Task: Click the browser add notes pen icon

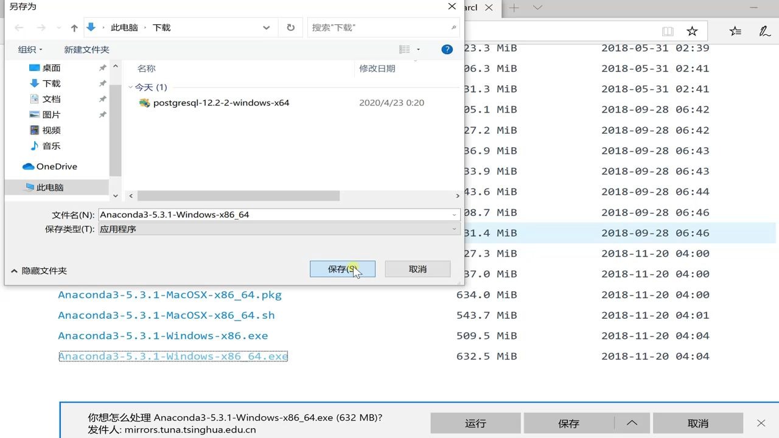Action: point(764,31)
